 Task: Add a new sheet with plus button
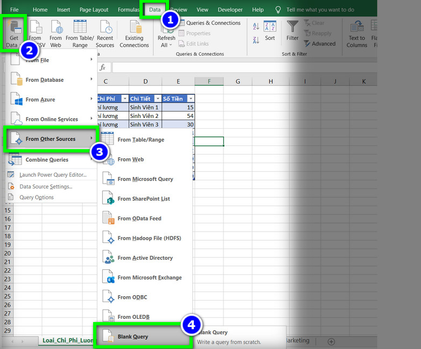(x=331, y=341)
